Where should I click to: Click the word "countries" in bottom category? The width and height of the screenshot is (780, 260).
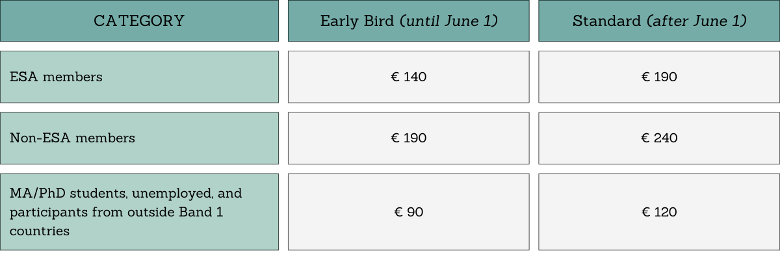[x=40, y=230]
